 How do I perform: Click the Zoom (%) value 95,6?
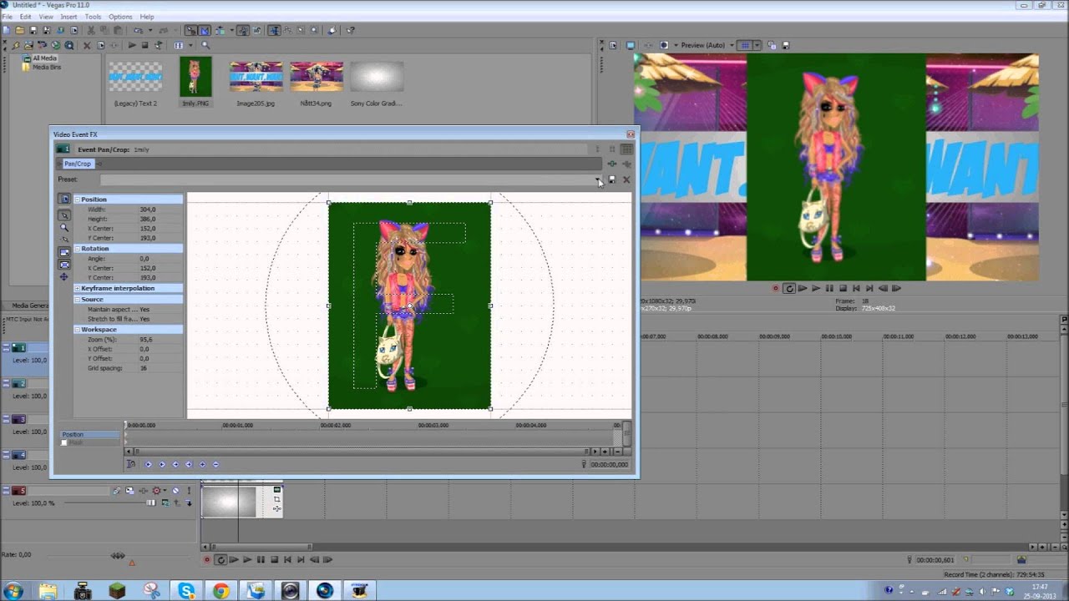coord(146,340)
